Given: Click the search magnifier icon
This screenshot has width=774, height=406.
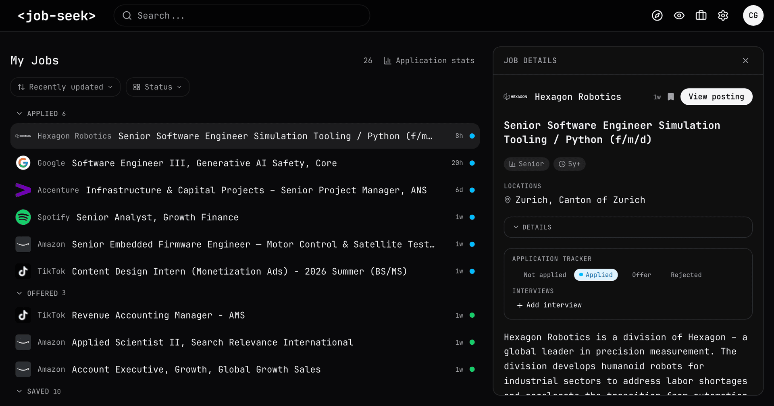Looking at the screenshot, I should (x=127, y=16).
